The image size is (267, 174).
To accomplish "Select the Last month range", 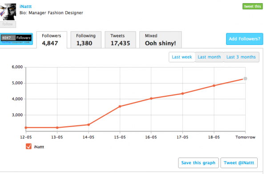I will [x=209, y=57].
